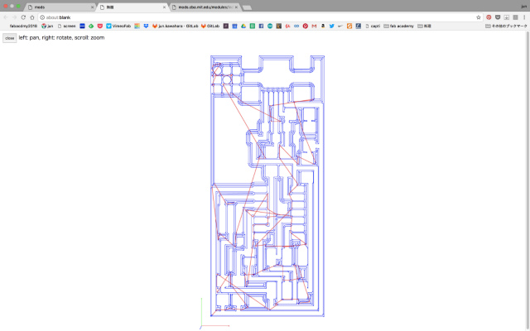This screenshot has height=331, width=530.
Task: Open a new tab
Action: tap(247, 7)
